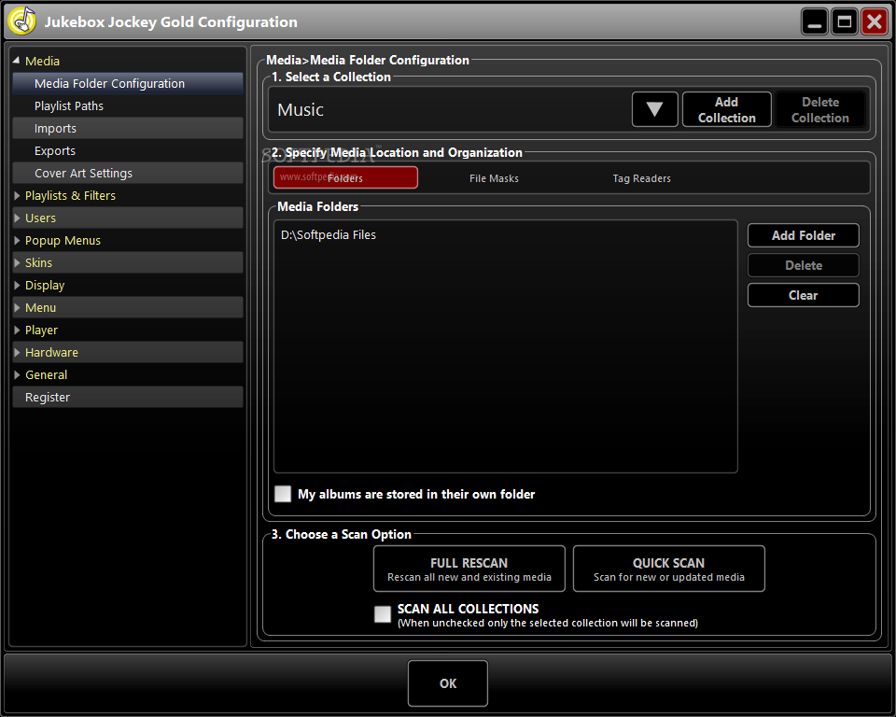Open the Music collection dropdown arrow
This screenshot has width=896, height=717.
coord(655,109)
